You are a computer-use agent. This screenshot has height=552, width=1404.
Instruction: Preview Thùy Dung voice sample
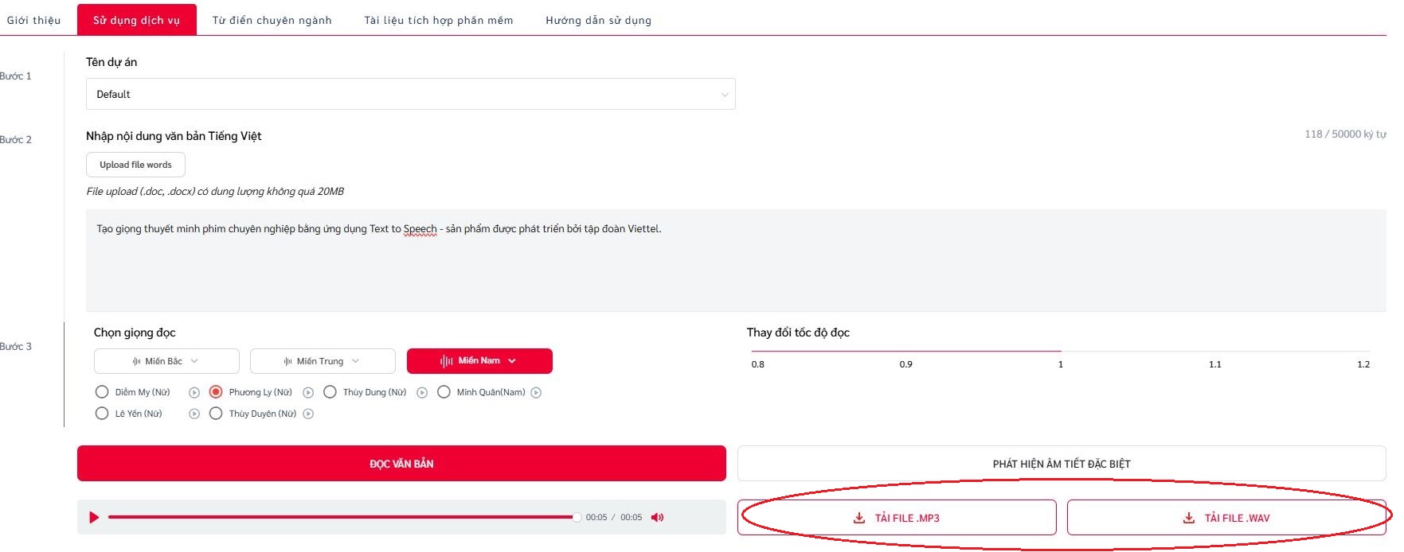point(422,393)
